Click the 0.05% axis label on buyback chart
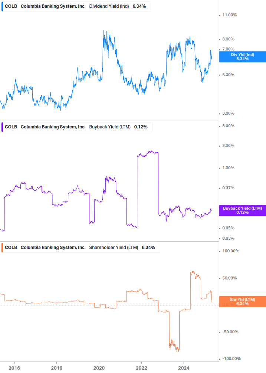The height and width of the screenshot is (373, 266). [x=228, y=228]
